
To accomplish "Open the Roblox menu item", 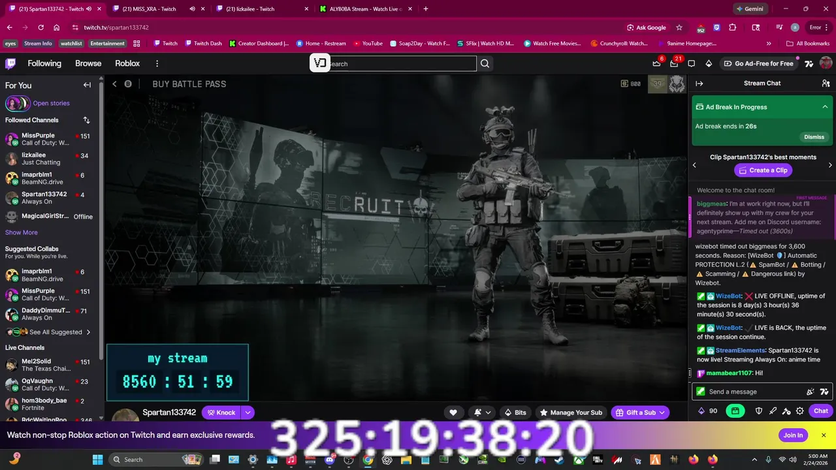I will coord(127,63).
